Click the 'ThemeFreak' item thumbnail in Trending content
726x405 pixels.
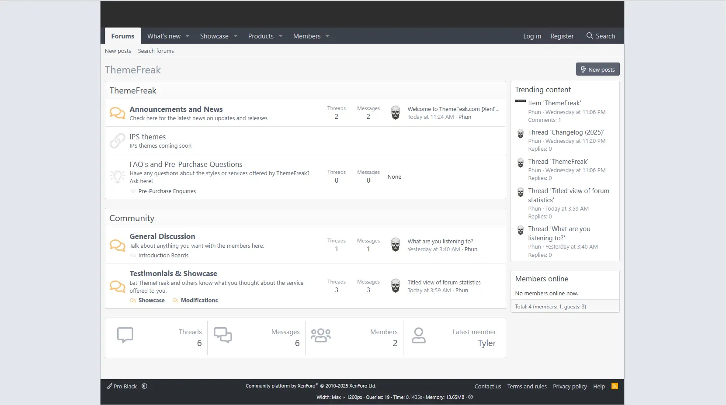[520, 101]
